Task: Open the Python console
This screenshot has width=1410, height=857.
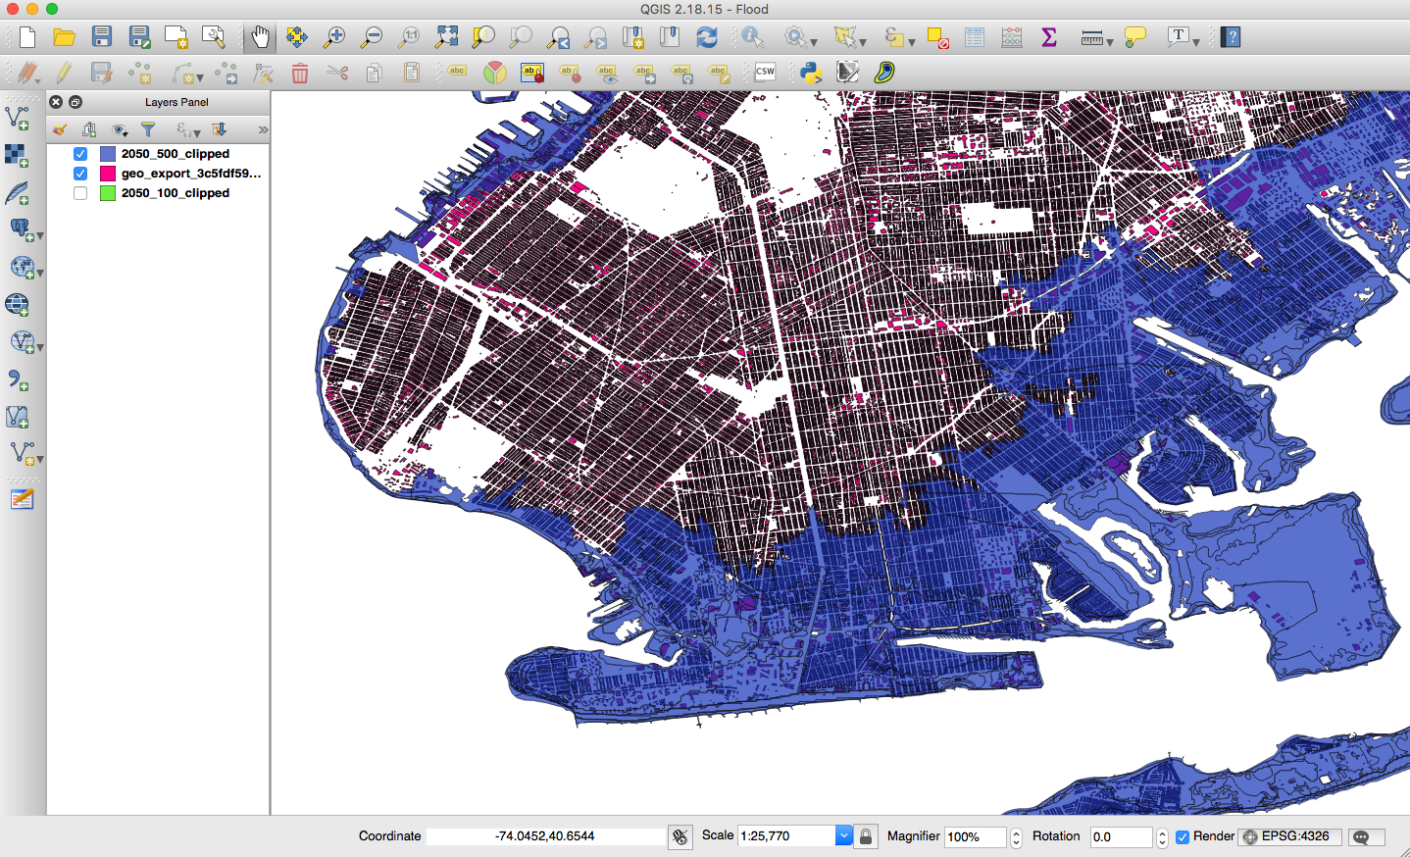Action: pos(810,72)
